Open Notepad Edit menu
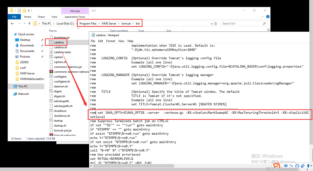The image size is (313, 171). pyautogui.click(x=100, y=41)
